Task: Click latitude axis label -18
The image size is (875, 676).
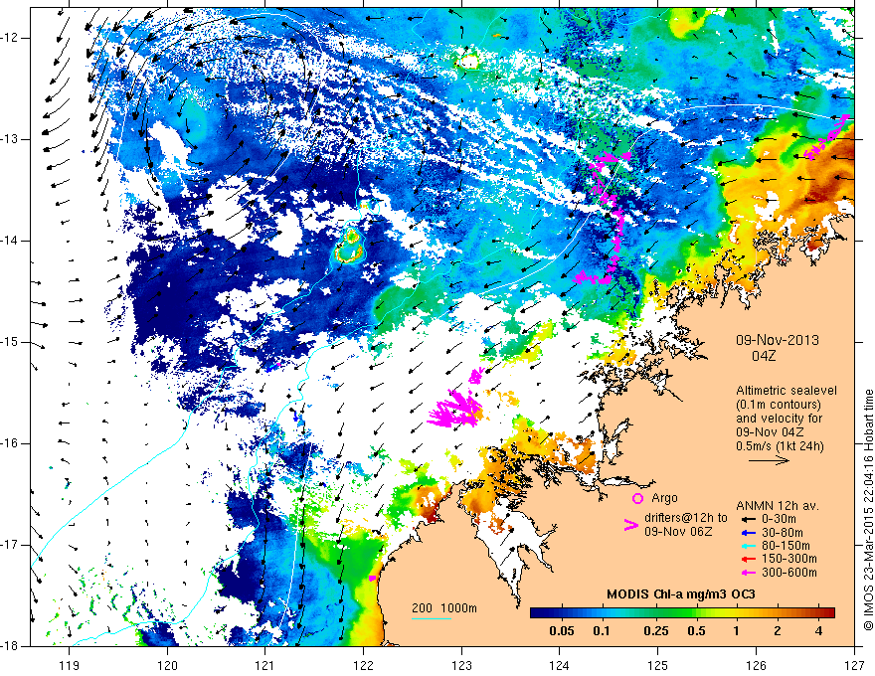Action: click(x=11, y=646)
